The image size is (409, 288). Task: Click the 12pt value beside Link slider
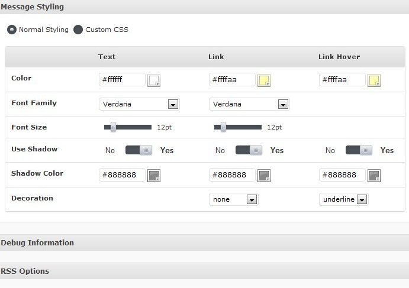pos(275,127)
